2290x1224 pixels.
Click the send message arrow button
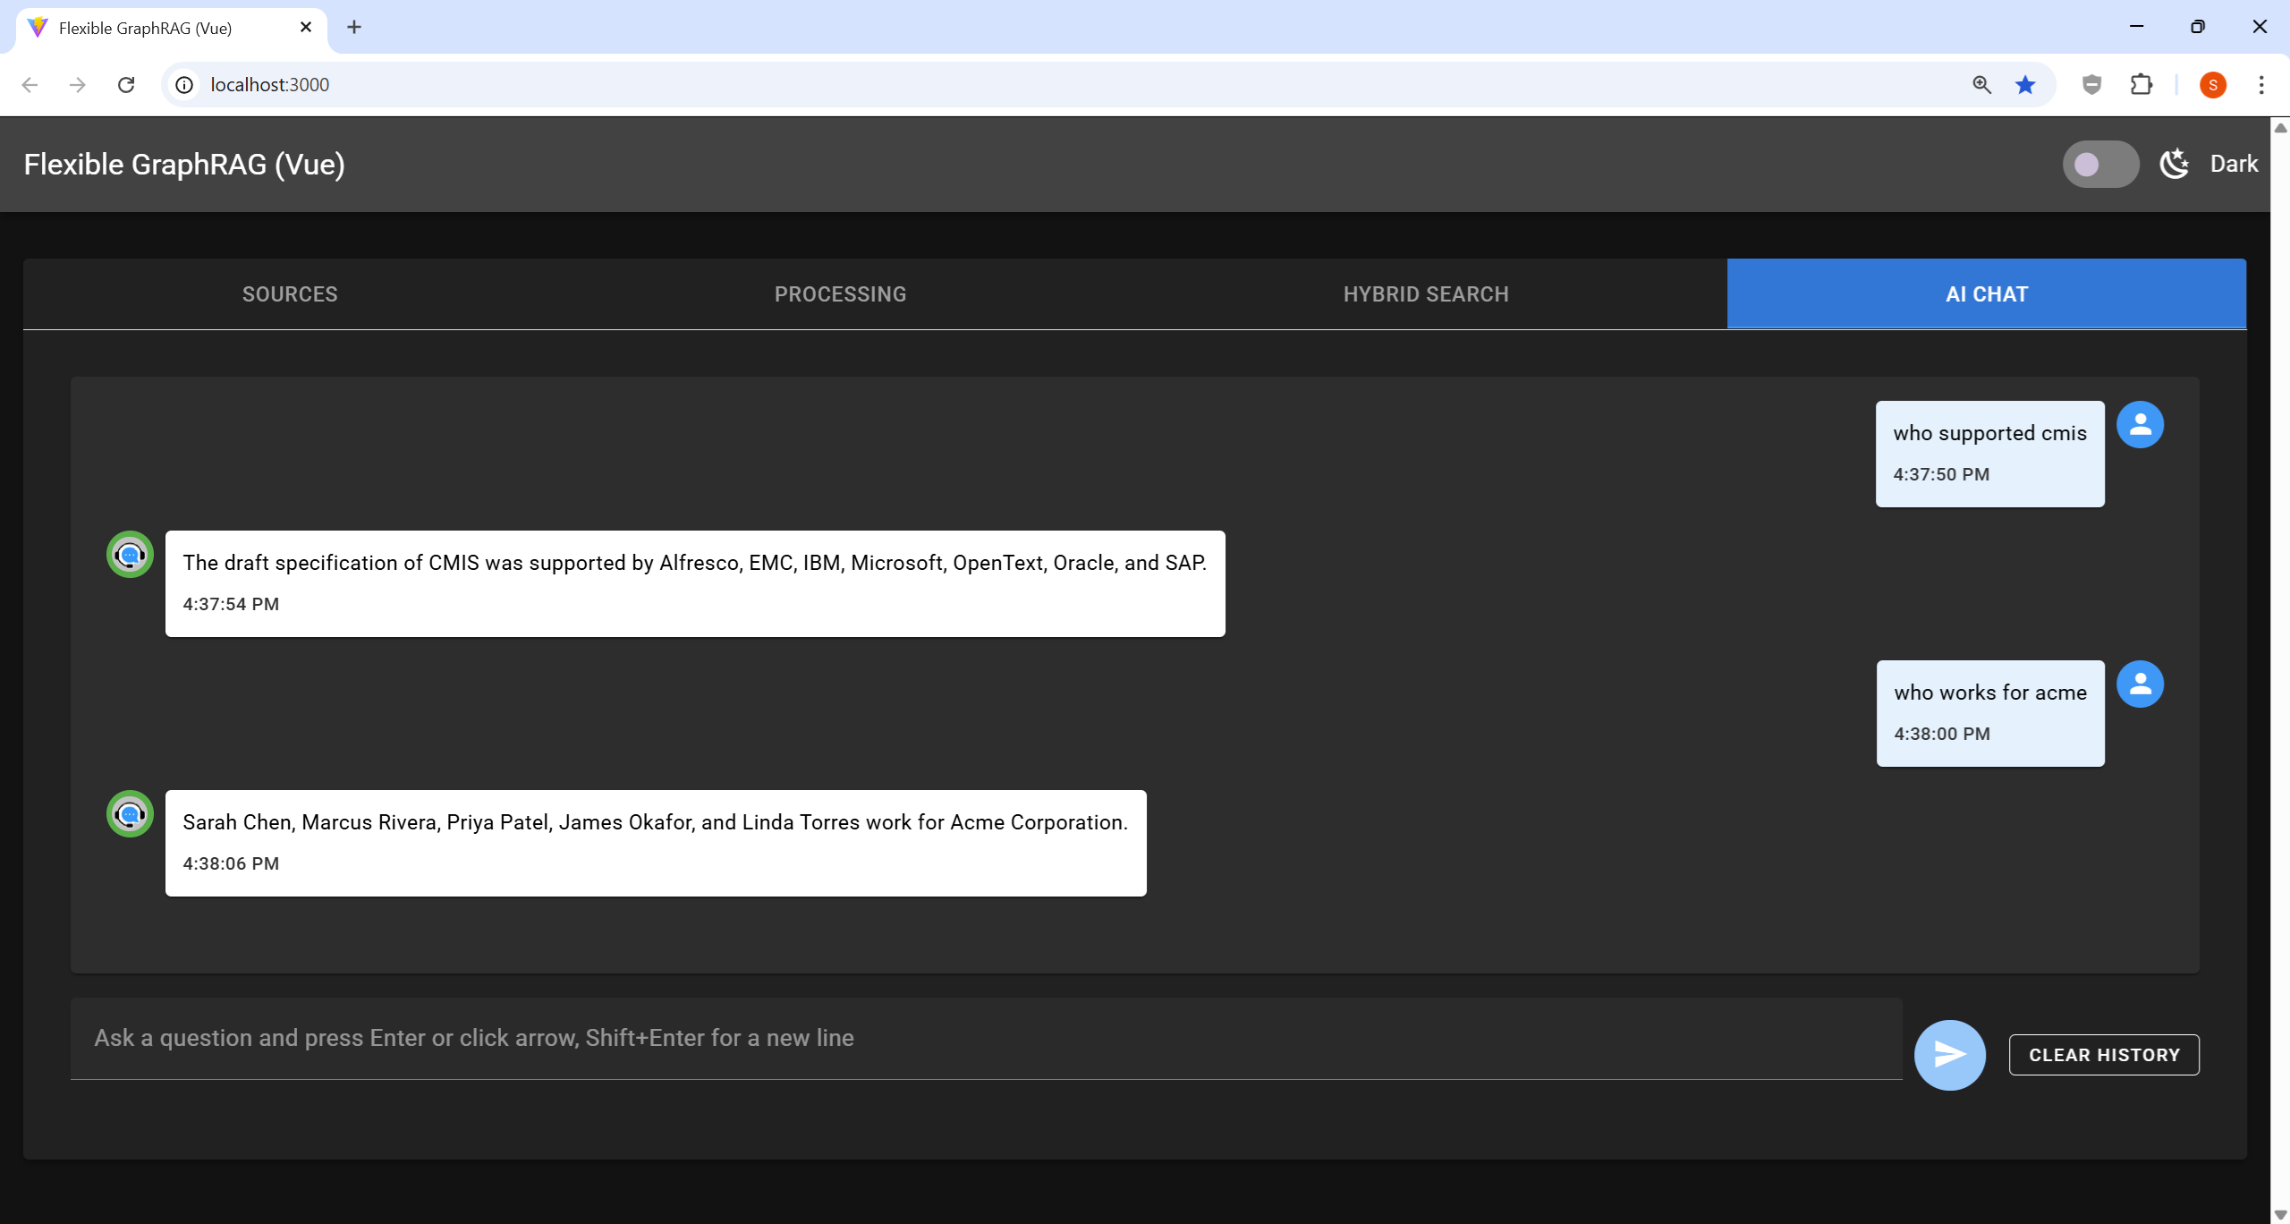(1949, 1055)
